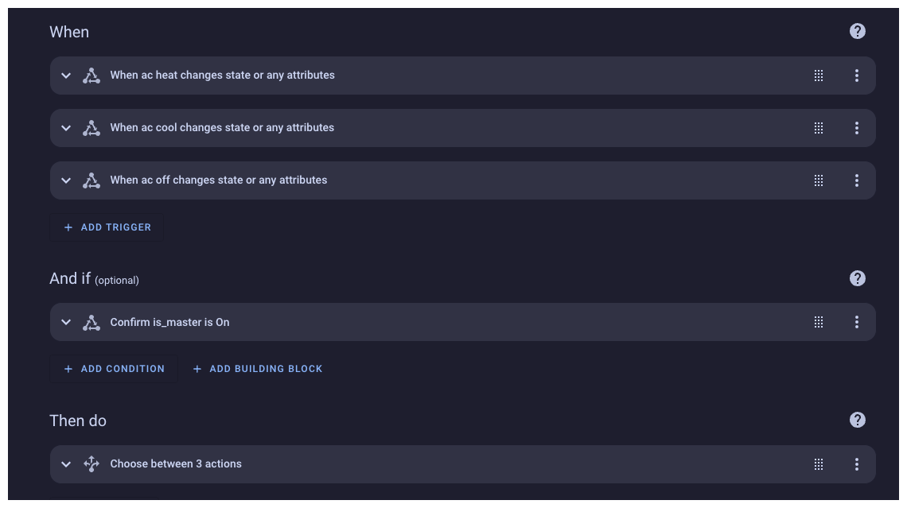Expand the Choose between 3 actions block

pos(66,464)
